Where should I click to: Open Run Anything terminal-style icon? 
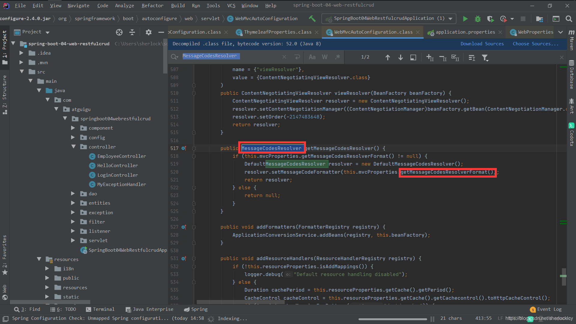556,19
